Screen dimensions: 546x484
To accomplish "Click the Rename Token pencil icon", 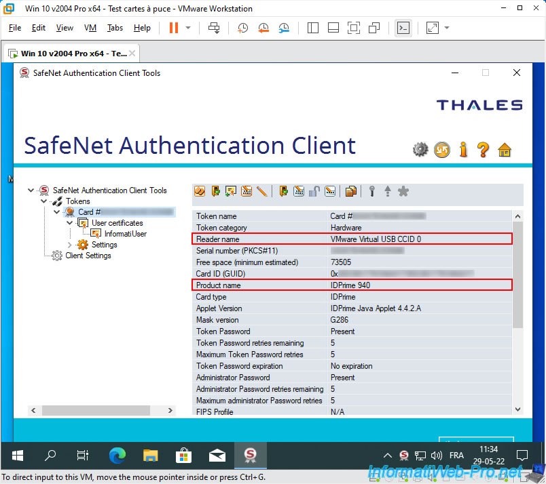I will pyautogui.click(x=261, y=191).
